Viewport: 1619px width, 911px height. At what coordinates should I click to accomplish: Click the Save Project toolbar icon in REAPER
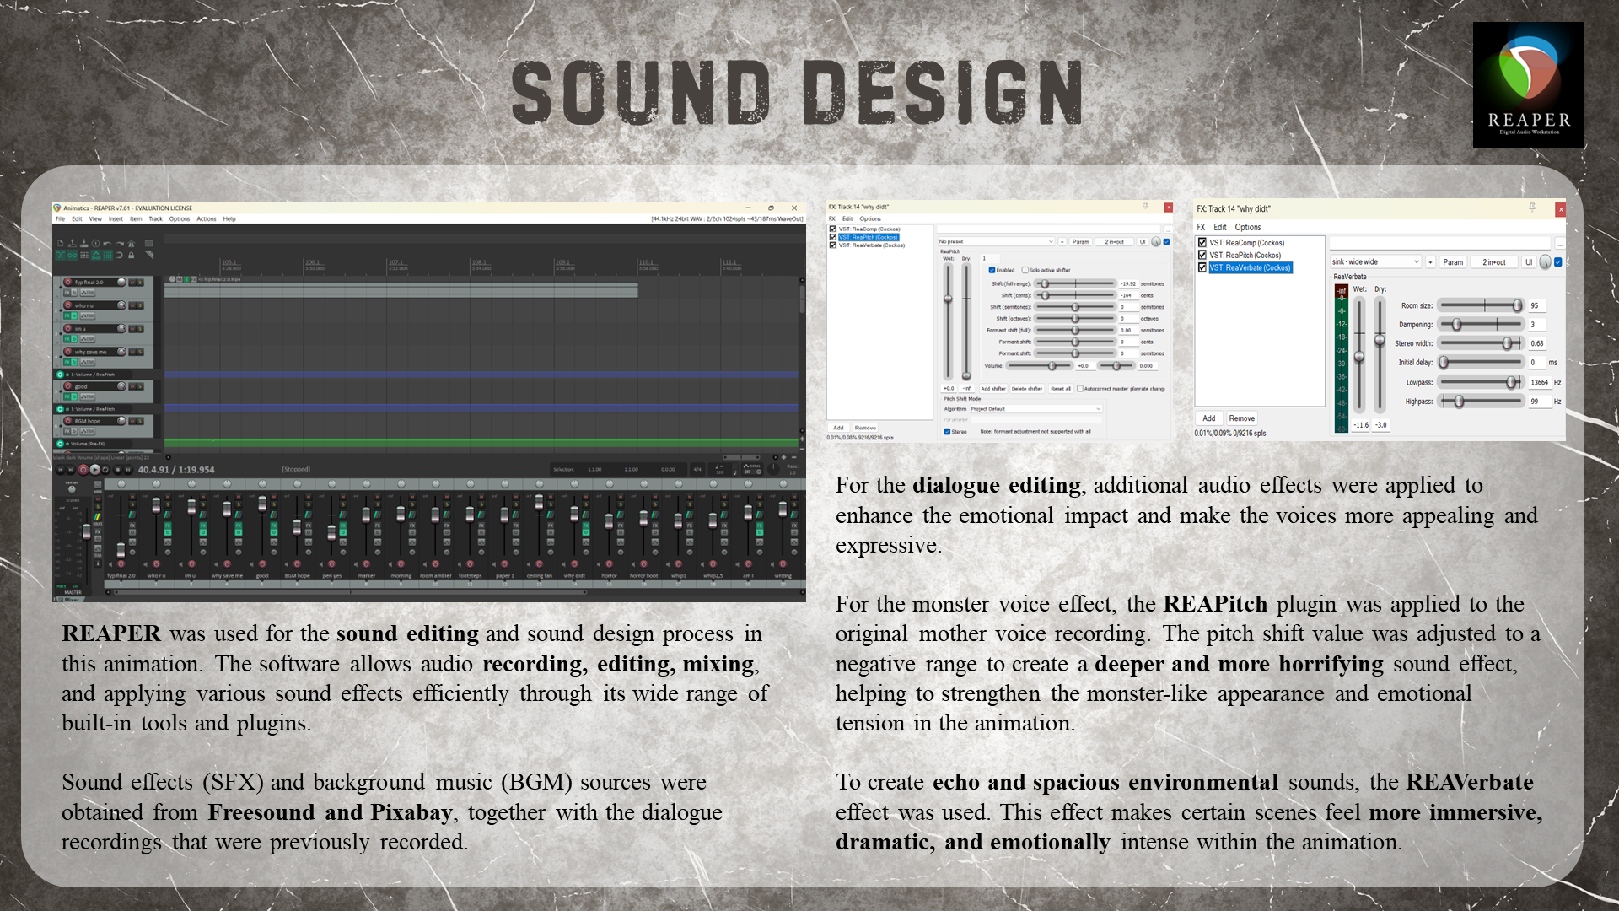pyautogui.click(x=84, y=243)
